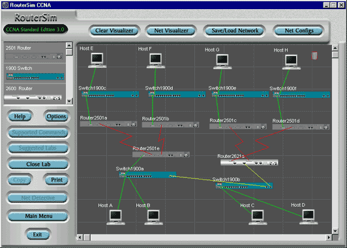Open the Options button
This screenshot has width=347, height=248.
57,116
